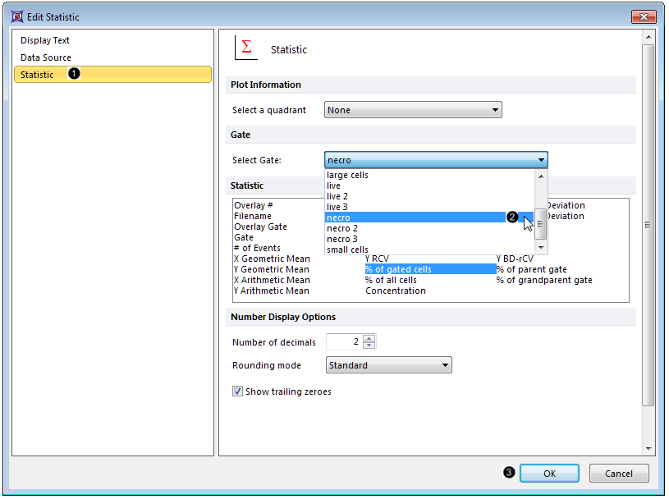Select '% of parent gate' statistic
The image size is (669, 499).
[x=531, y=269]
